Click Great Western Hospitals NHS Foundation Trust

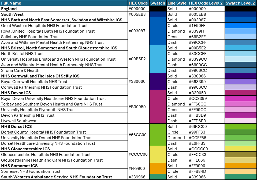[x=64, y=25]
